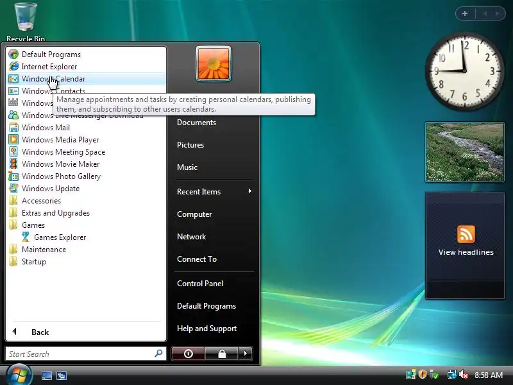Click the Windows Live Messenger Download icon
513x385 pixels.
pos(13,116)
